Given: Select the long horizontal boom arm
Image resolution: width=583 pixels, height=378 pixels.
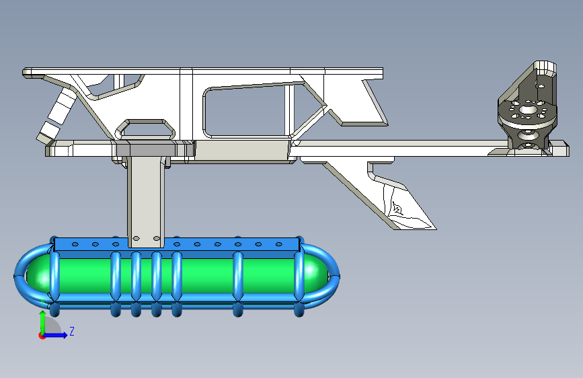Looking at the screenshot, I should (x=401, y=149).
